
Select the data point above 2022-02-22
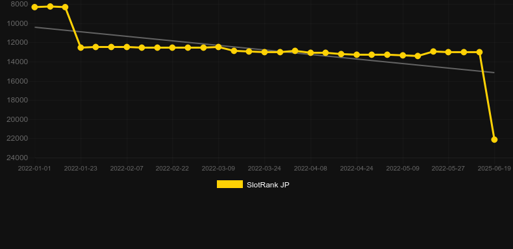click(x=173, y=48)
